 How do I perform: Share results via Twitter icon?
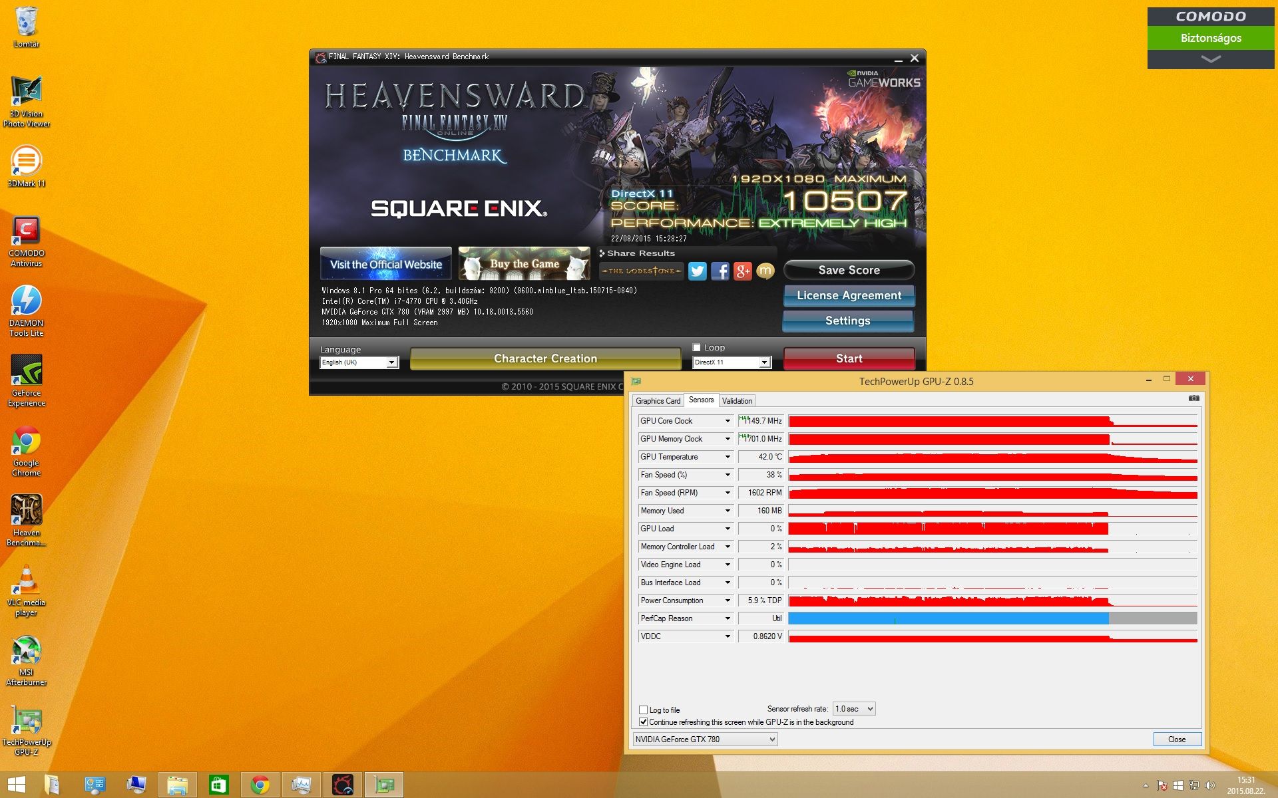click(x=697, y=271)
